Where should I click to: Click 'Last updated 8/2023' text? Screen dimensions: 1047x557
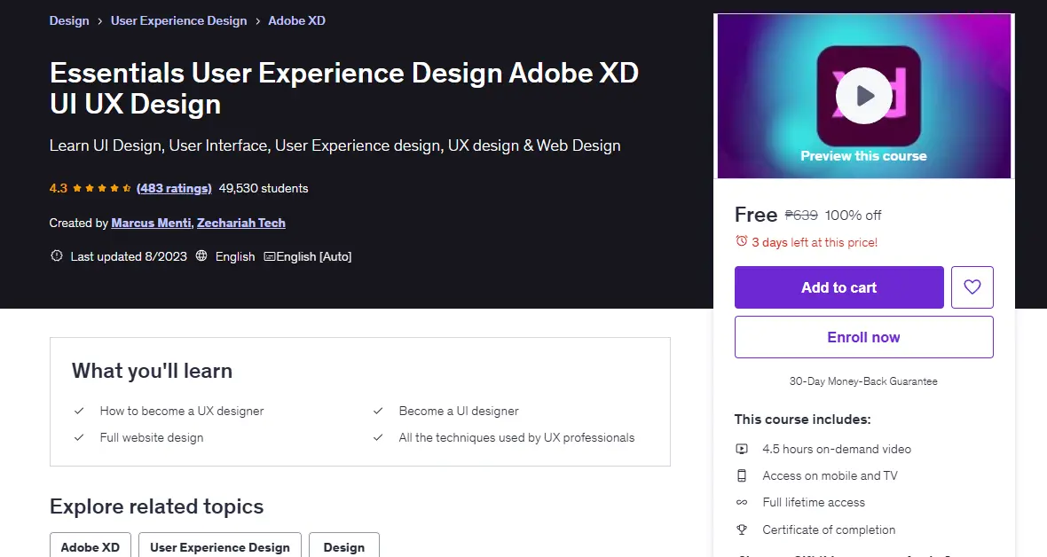(x=129, y=256)
